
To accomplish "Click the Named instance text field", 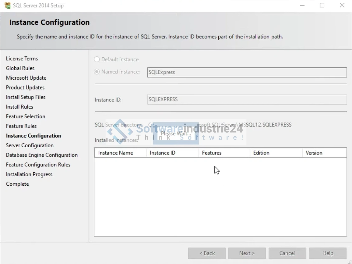I will [x=247, y=72].
